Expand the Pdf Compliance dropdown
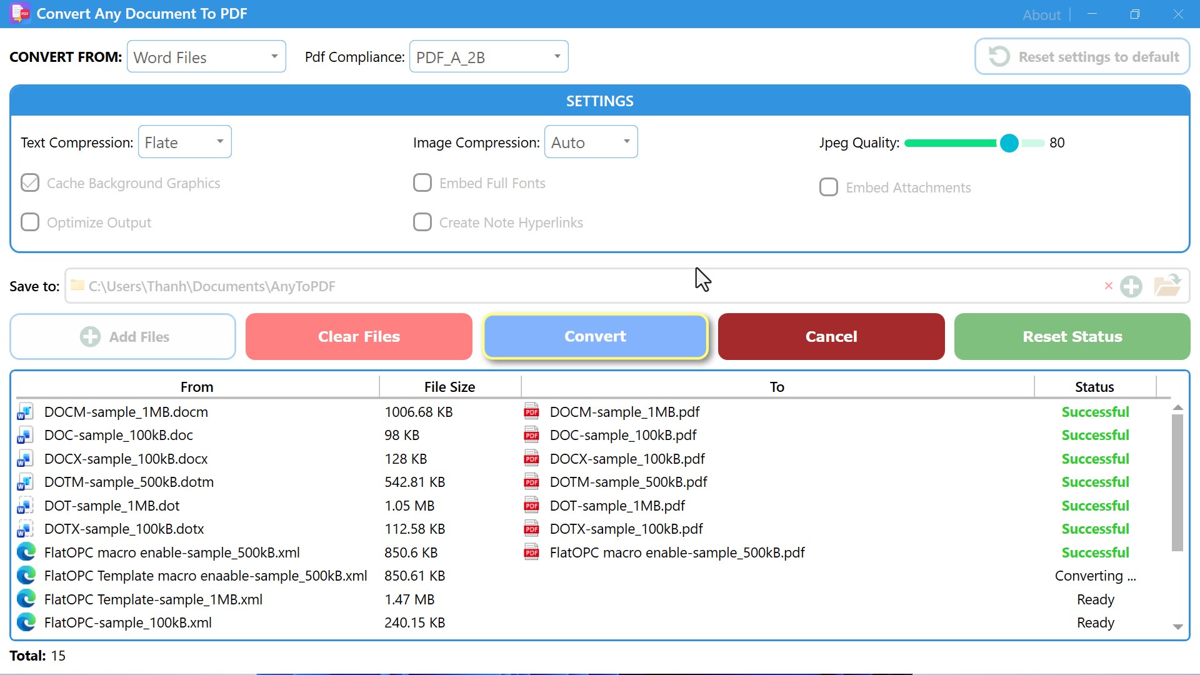 [x=489, y=57]
